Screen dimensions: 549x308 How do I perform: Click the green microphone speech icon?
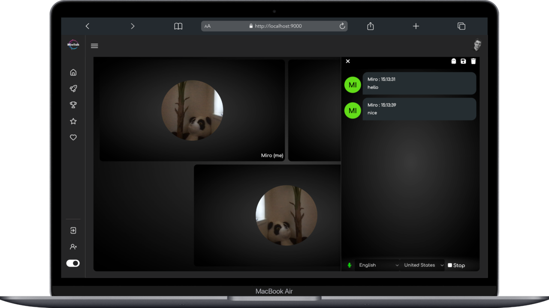[x=349, y=265]
